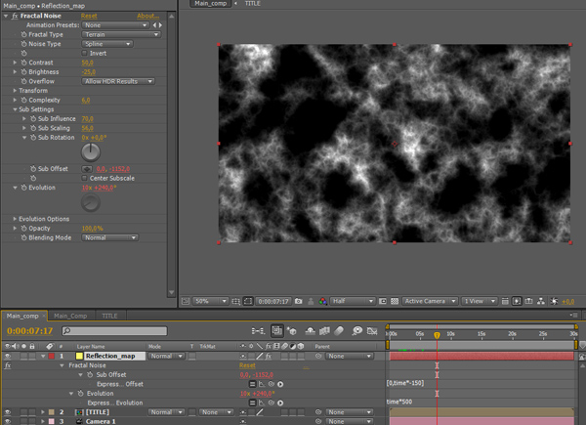Open viewer magnification 50% dropdown
This screenshot has height=425, width=586.
[x=210, y=301]
